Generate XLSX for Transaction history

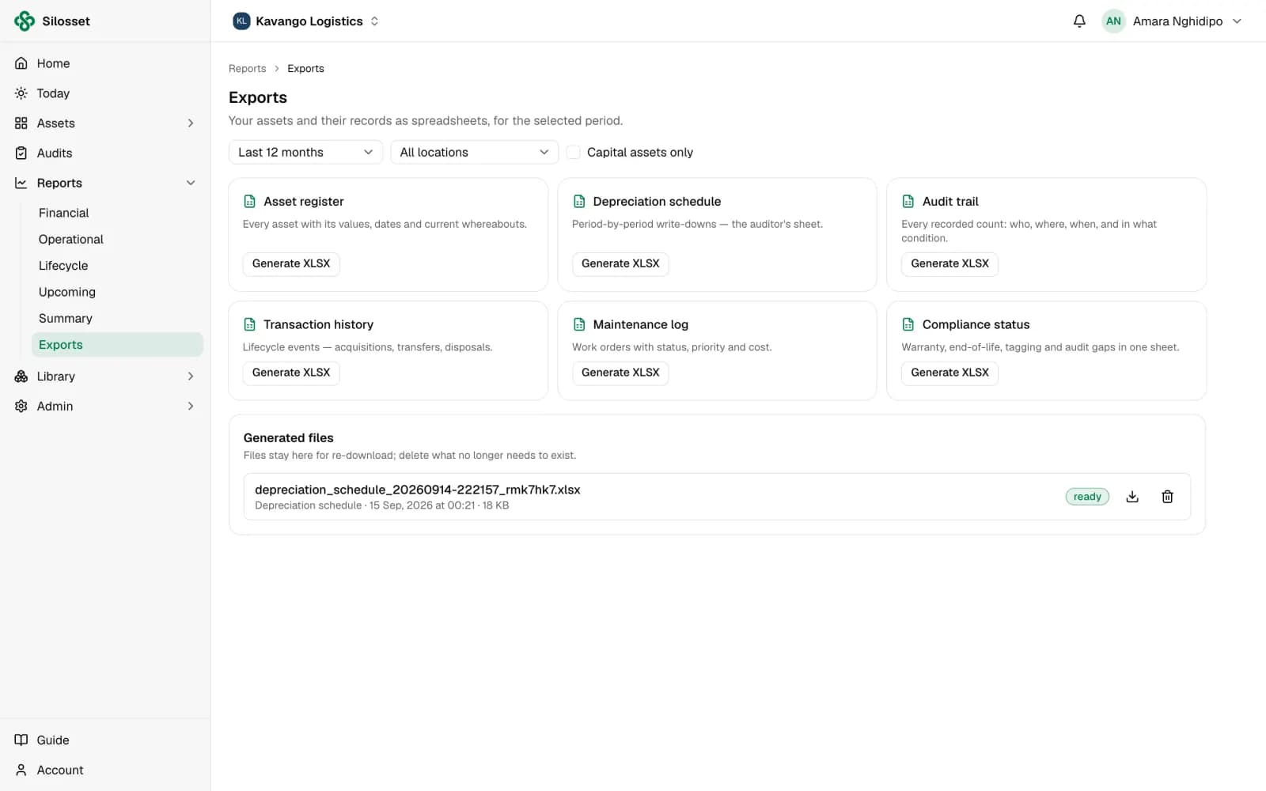click(x=291, y=373)
